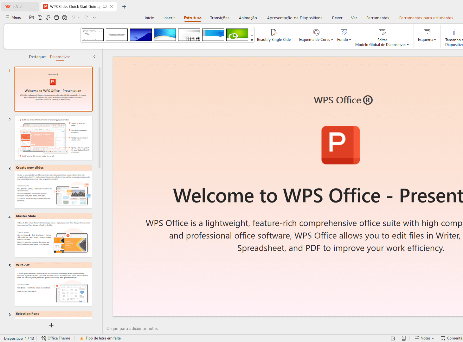
Task: Click the WPS Office® heading on slide
Action: pos(343,100)
